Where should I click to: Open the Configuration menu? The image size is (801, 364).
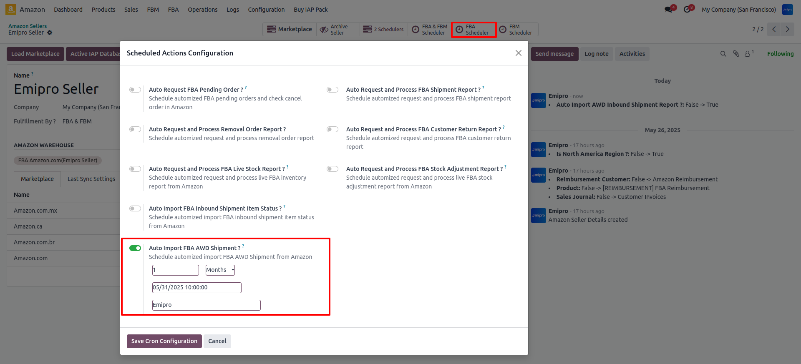click(266, 10)
